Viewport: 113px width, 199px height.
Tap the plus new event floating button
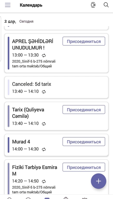[98, 181]
